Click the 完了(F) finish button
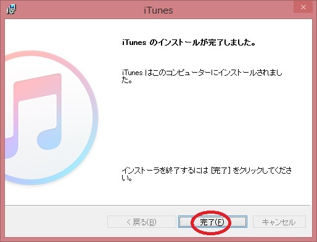 point(213,222)
